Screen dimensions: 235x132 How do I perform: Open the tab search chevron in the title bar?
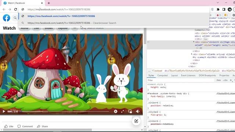point(218,3)
